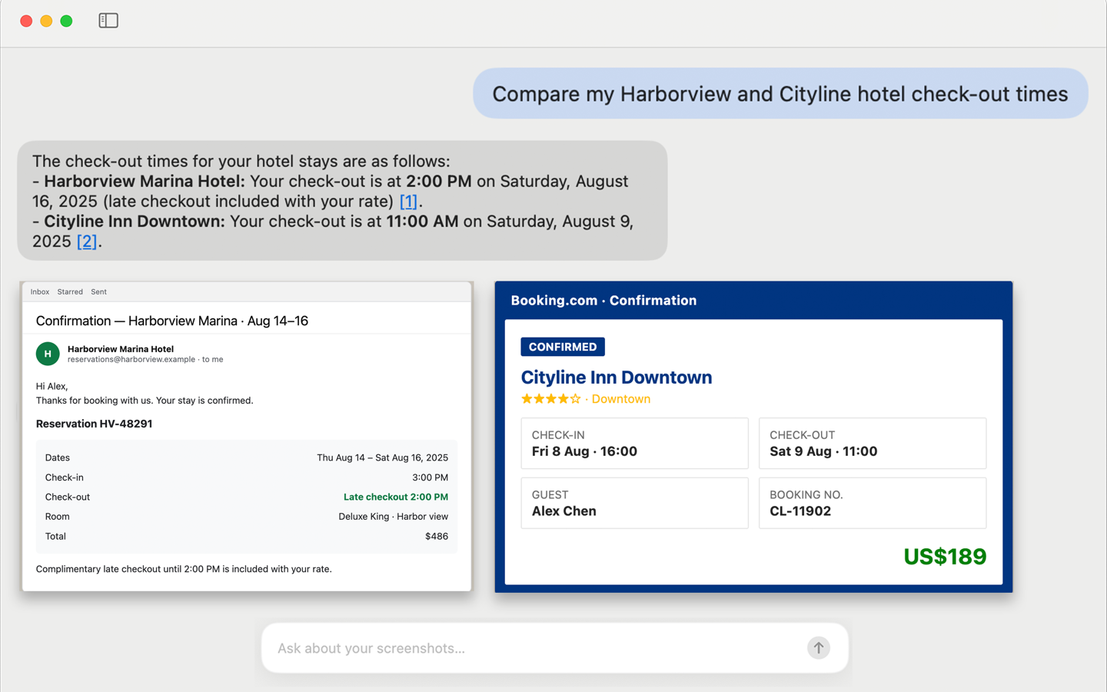
Task: Select the GUEST Alex Chen box
Action: [634, 504]
